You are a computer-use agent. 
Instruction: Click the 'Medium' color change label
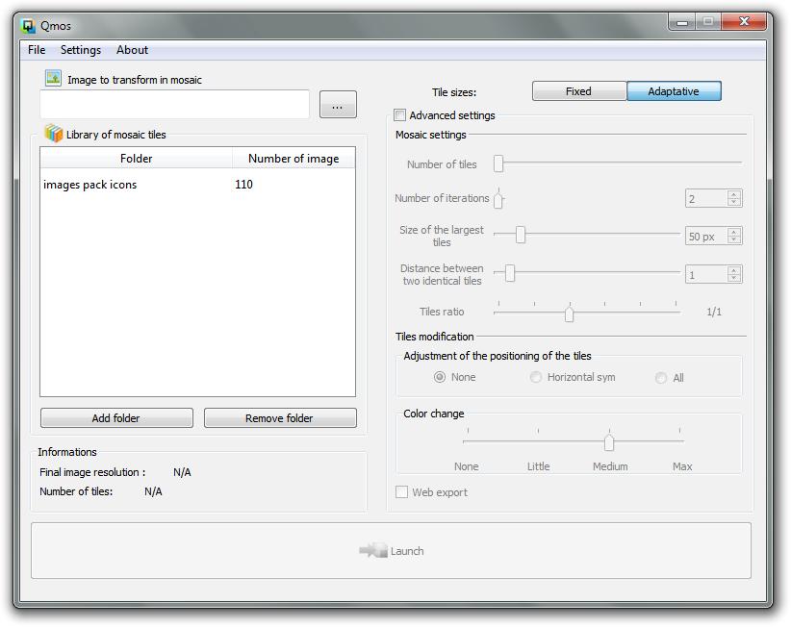point(610,466)
